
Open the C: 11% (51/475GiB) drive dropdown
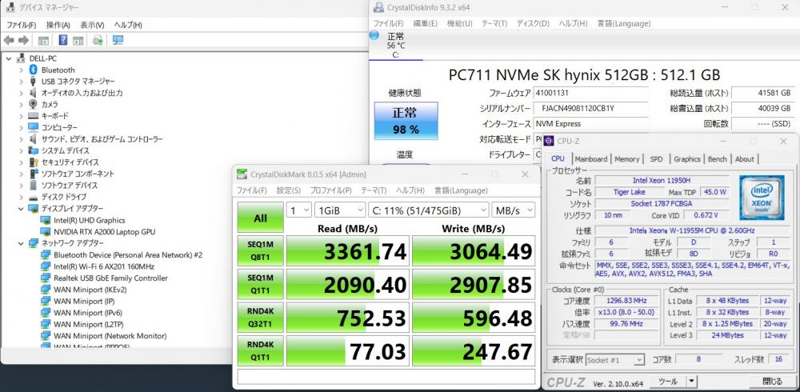[428, 210]
